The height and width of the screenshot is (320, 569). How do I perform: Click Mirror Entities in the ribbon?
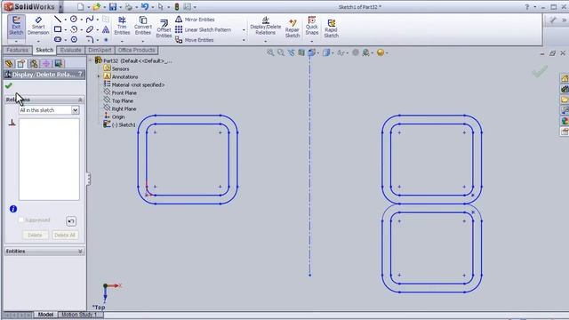[x=196, y=20]
